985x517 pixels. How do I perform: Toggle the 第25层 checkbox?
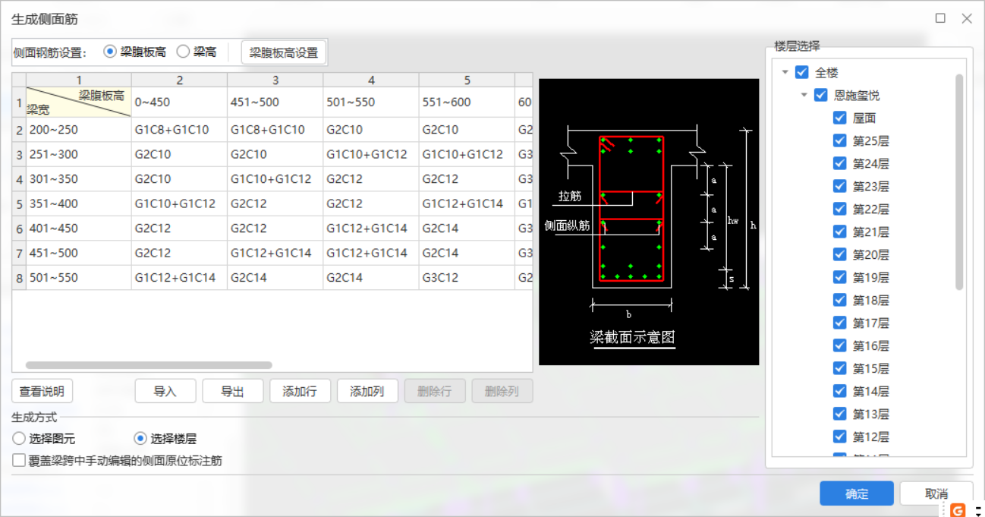coord(839,141)
